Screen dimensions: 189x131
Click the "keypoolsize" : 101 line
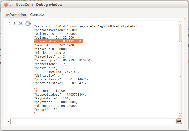(52, 98)
